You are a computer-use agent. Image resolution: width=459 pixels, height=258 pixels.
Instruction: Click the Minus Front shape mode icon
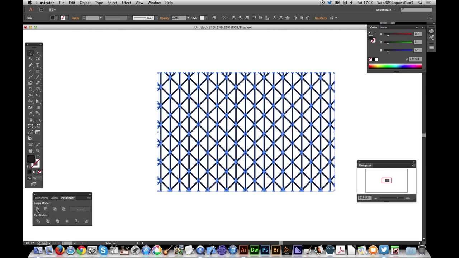pos(46,209)
